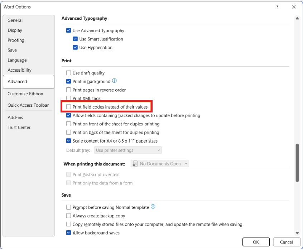Open Quick Access Toolbar settings

pos(29,105)
